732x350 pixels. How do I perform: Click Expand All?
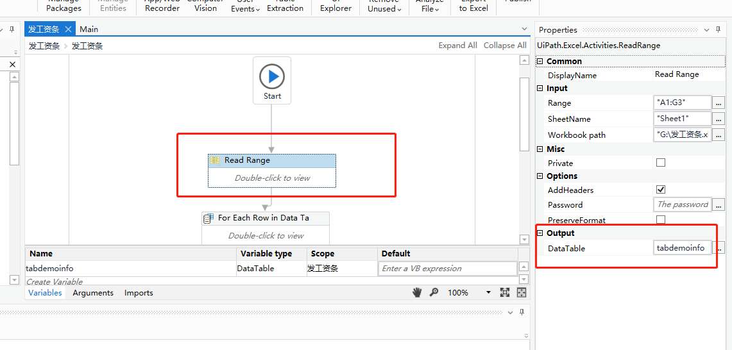pyautogui.click(x=458, y=46)
